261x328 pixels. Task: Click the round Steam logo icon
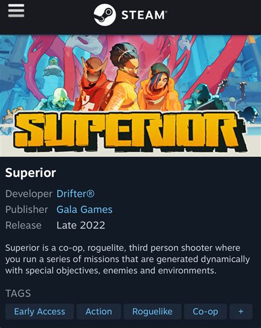click(x=105, y=15)
